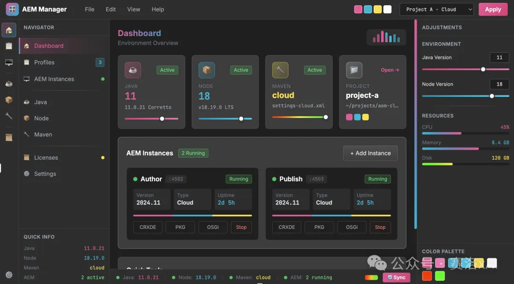The height and width of the screenshot is (284, 514).
Task: Click the AEM Manager logo icon
Action: [x=12, y=9]
